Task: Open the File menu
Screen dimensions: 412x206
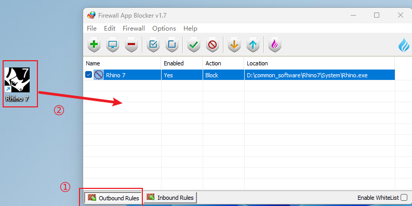Action: coord(92,29)
